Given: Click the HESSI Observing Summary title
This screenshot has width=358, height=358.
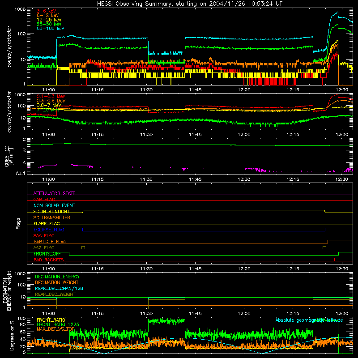Looking at the screenshot, I should (190, 4).
